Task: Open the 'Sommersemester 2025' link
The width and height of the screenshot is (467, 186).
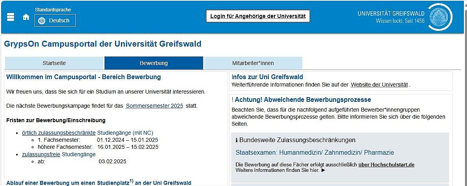Action: [155, 106]
